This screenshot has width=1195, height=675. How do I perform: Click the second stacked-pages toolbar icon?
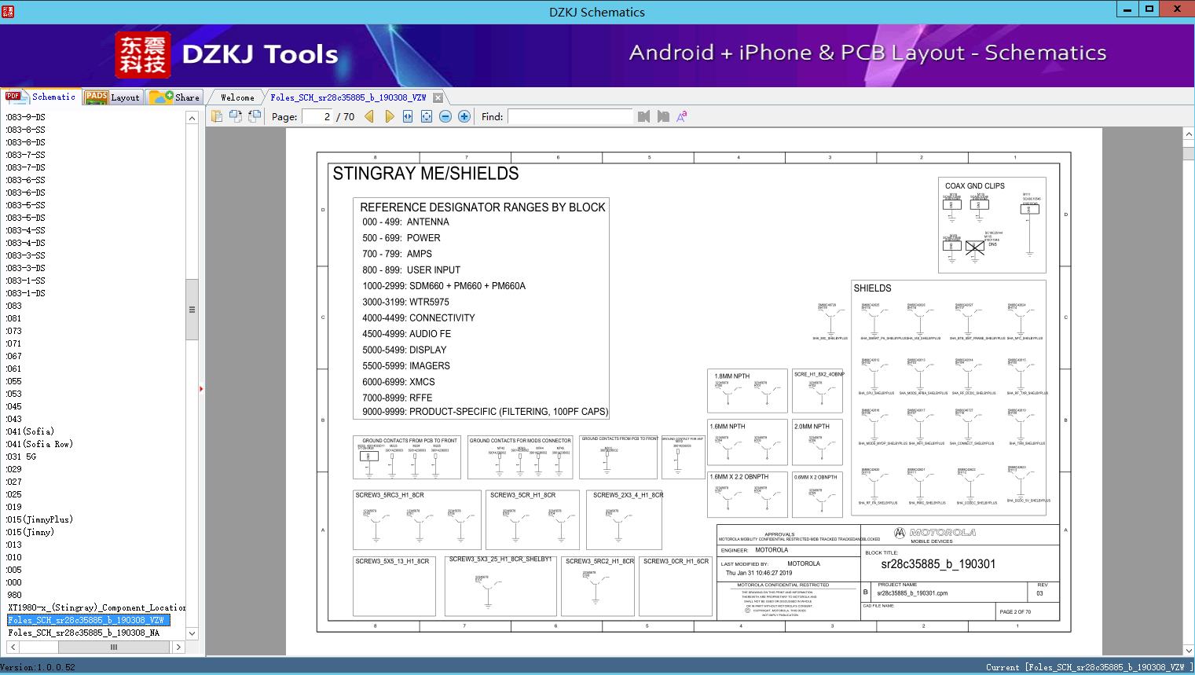tap(236, 116)
